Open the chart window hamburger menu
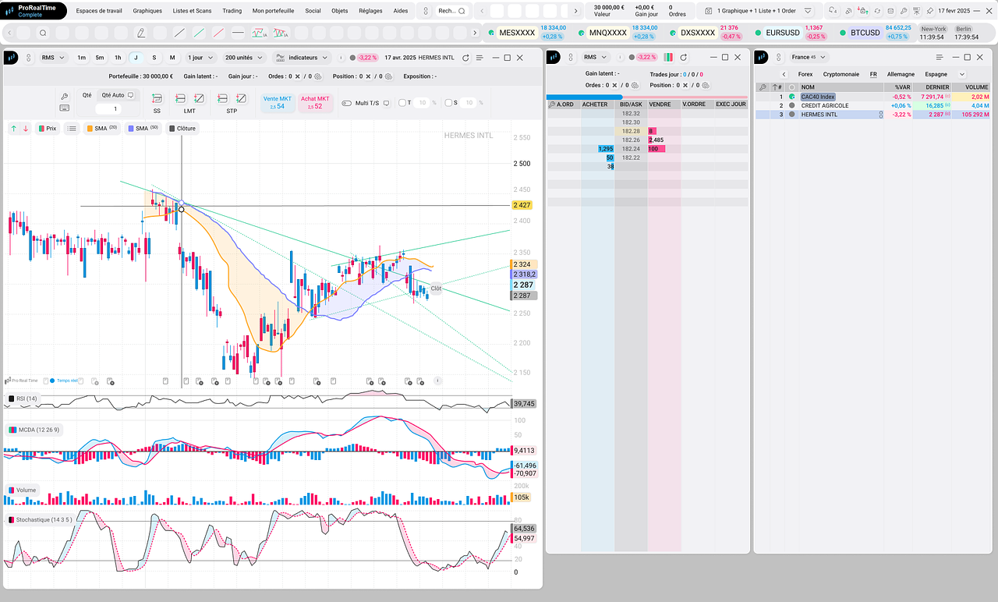The height and width of the screenshot is (602, 998). click(480, 58)
